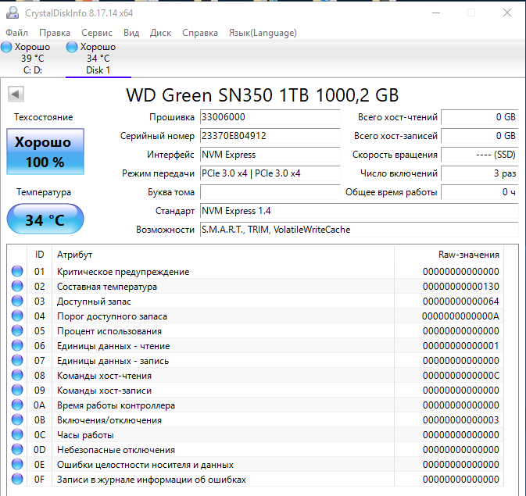Click the status circle for attribute 06 Единицы данных - чтение
Image resolution: width=526 pixels, height=496 pixels.
point(17,345)
